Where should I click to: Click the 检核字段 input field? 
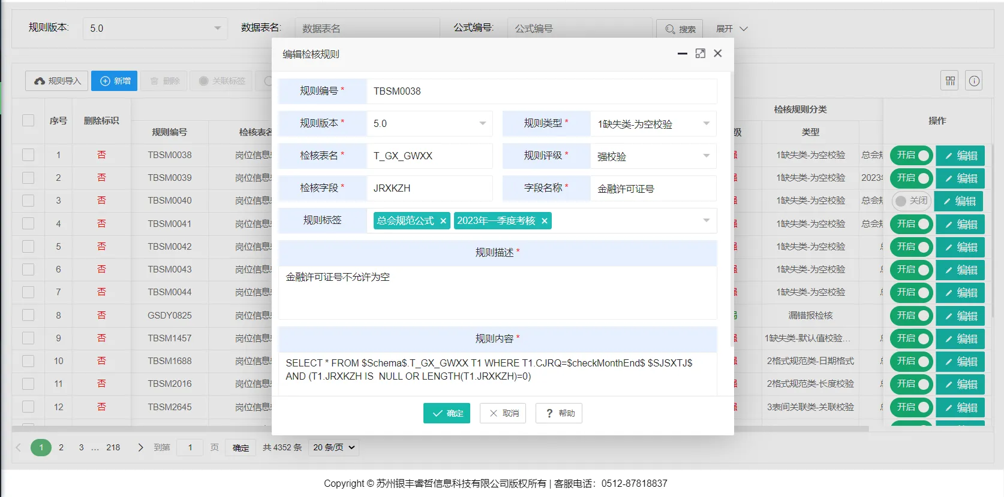(x=429, y=188)
